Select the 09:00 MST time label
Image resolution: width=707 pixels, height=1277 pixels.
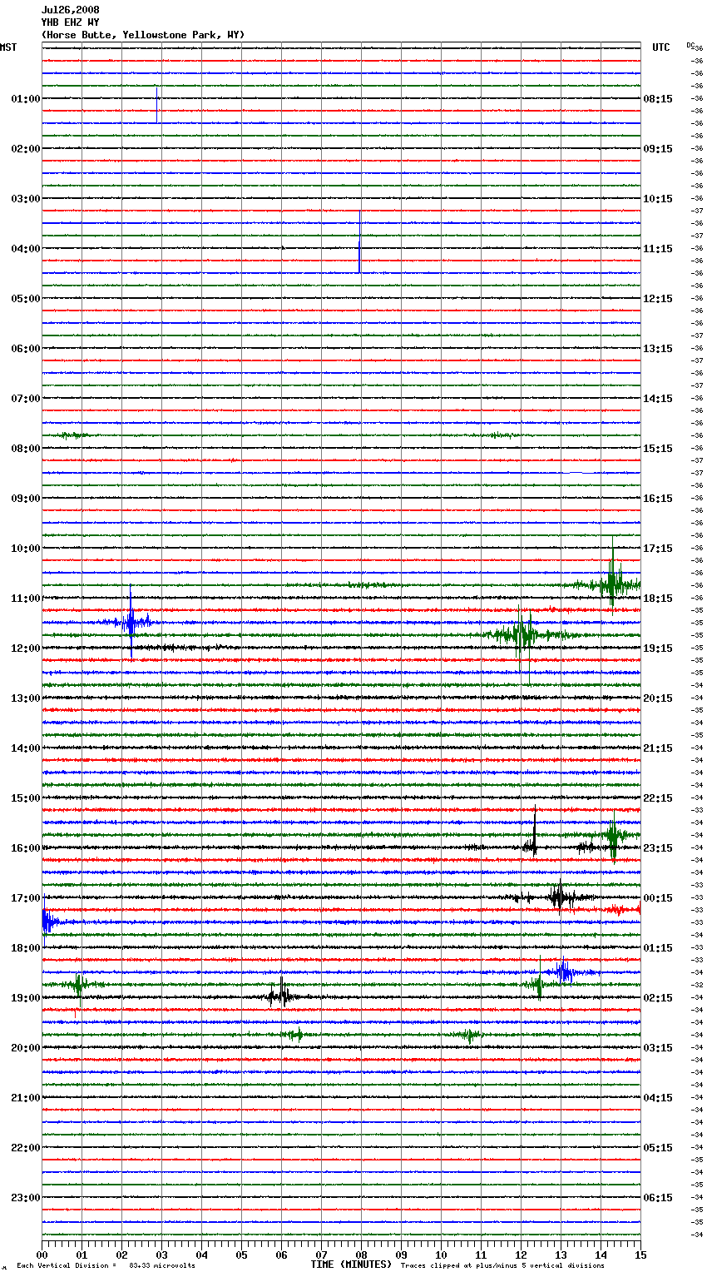point(26,499)
